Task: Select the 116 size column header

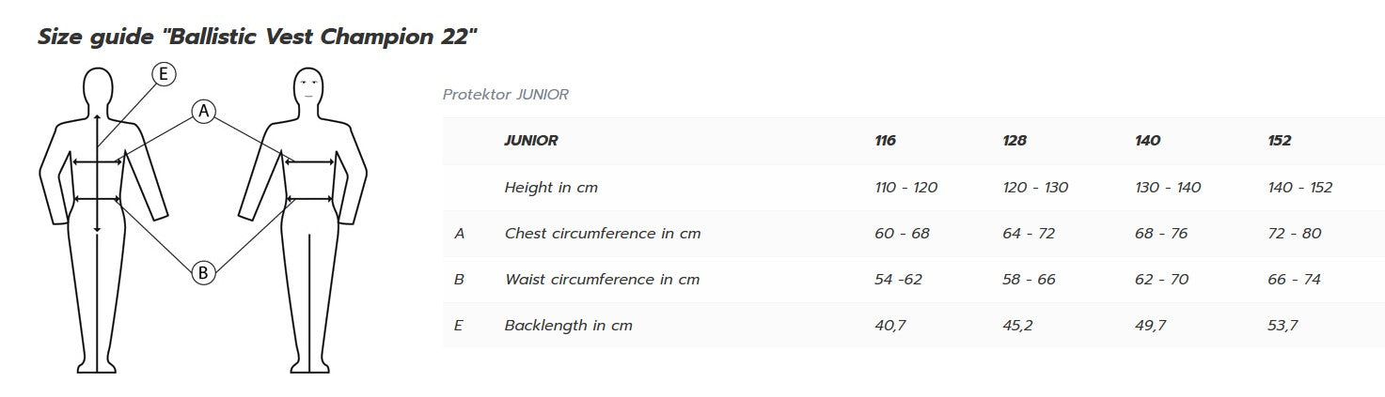Action: (x=885, y=141)
